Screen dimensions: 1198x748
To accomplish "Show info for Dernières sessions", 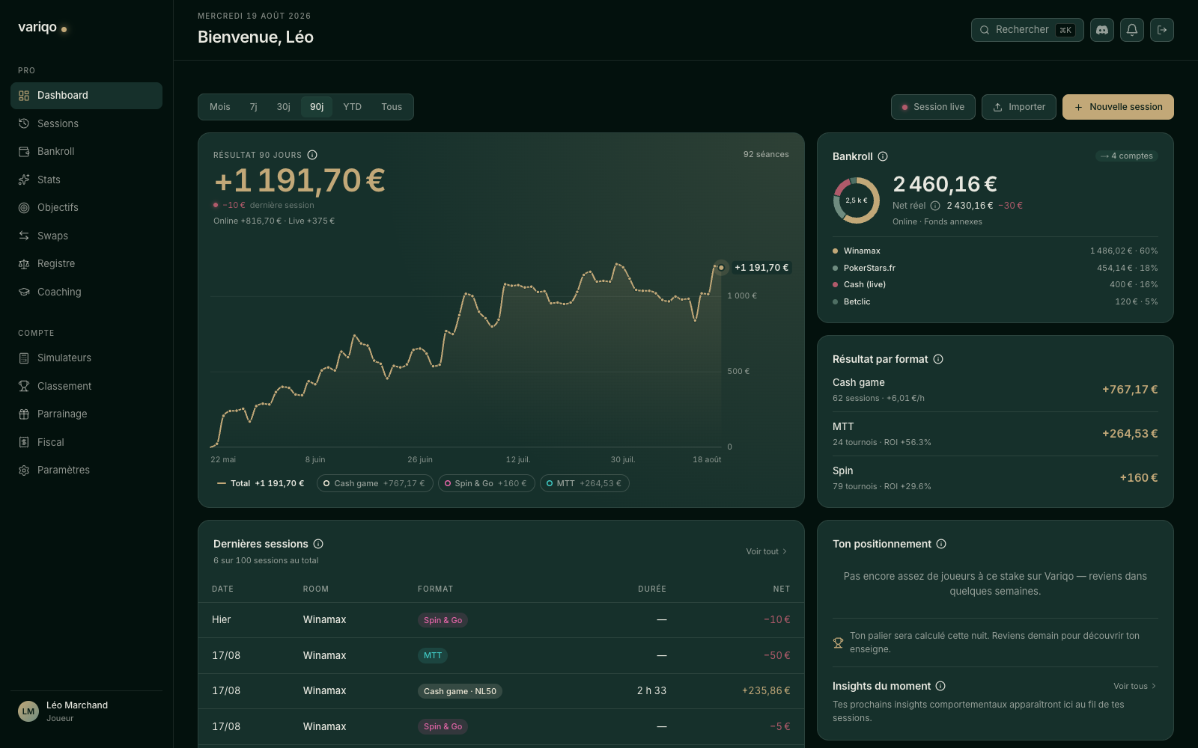I will (318, 544).
